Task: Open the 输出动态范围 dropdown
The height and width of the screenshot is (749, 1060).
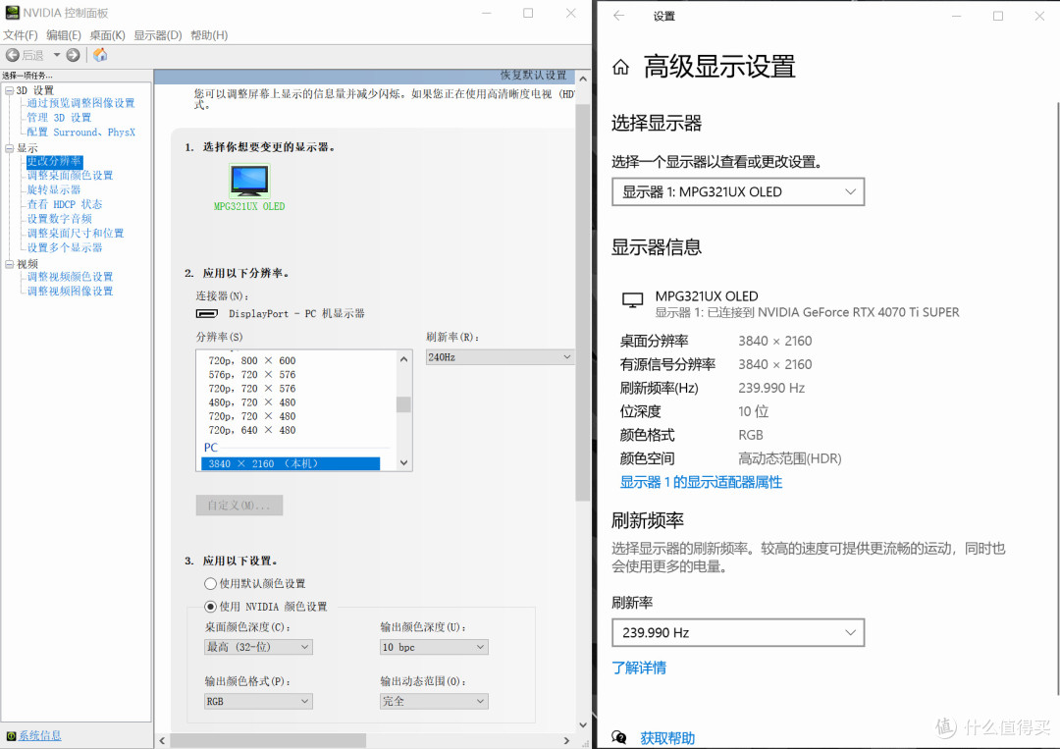Action: [434, 701]
